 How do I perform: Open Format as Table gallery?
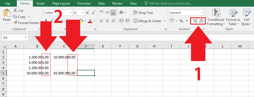[x=233, y=17]
